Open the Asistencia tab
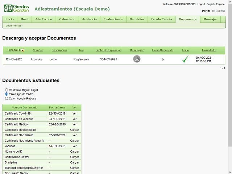Viewport: 232px width, 174px height. point(89,19)
